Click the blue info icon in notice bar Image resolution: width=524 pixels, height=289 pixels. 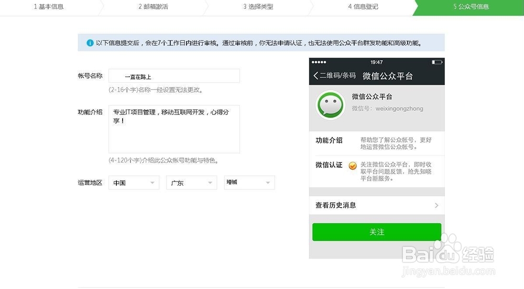click(x=90, y=43)
